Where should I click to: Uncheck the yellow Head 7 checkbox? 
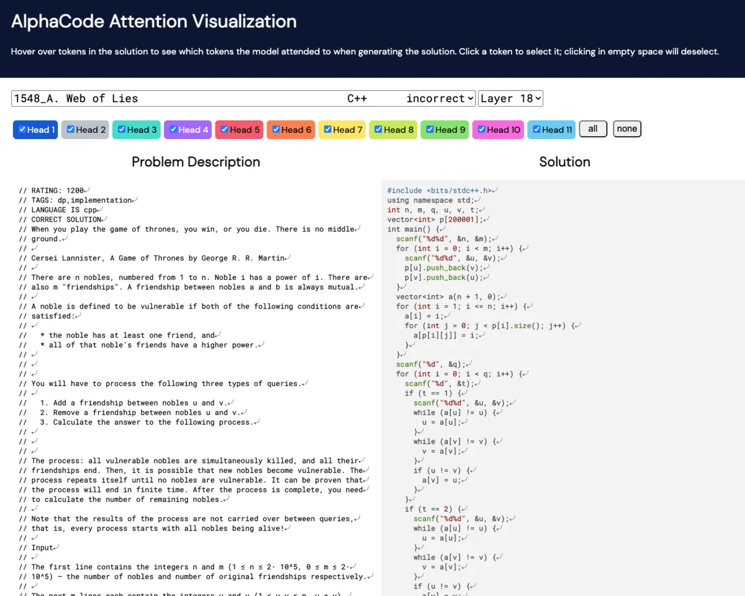point(328,129)
